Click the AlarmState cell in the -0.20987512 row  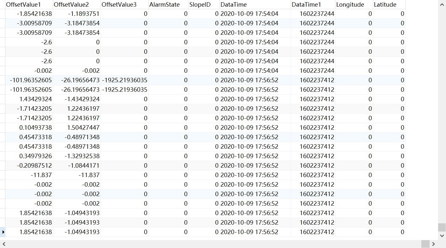coord(169,166)
